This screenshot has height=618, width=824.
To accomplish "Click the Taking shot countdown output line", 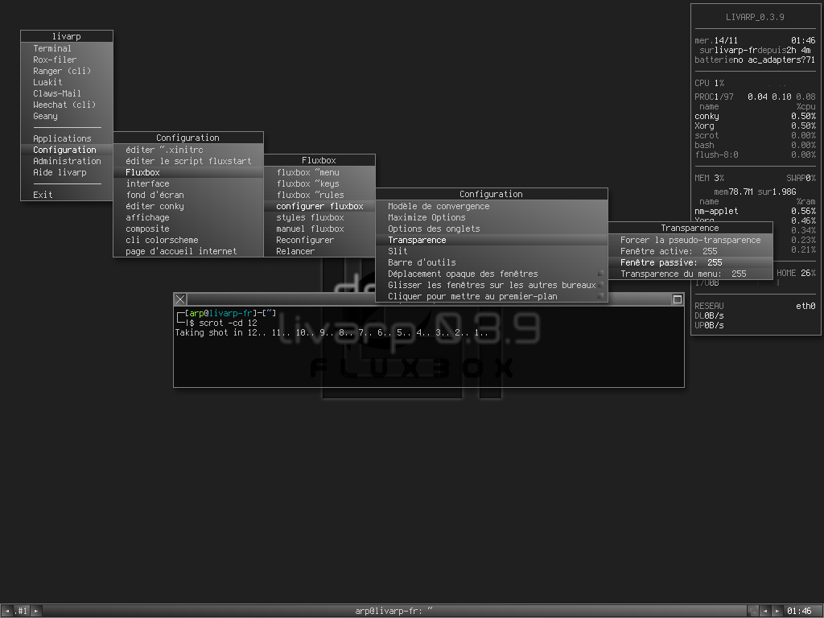I will 332,332.
